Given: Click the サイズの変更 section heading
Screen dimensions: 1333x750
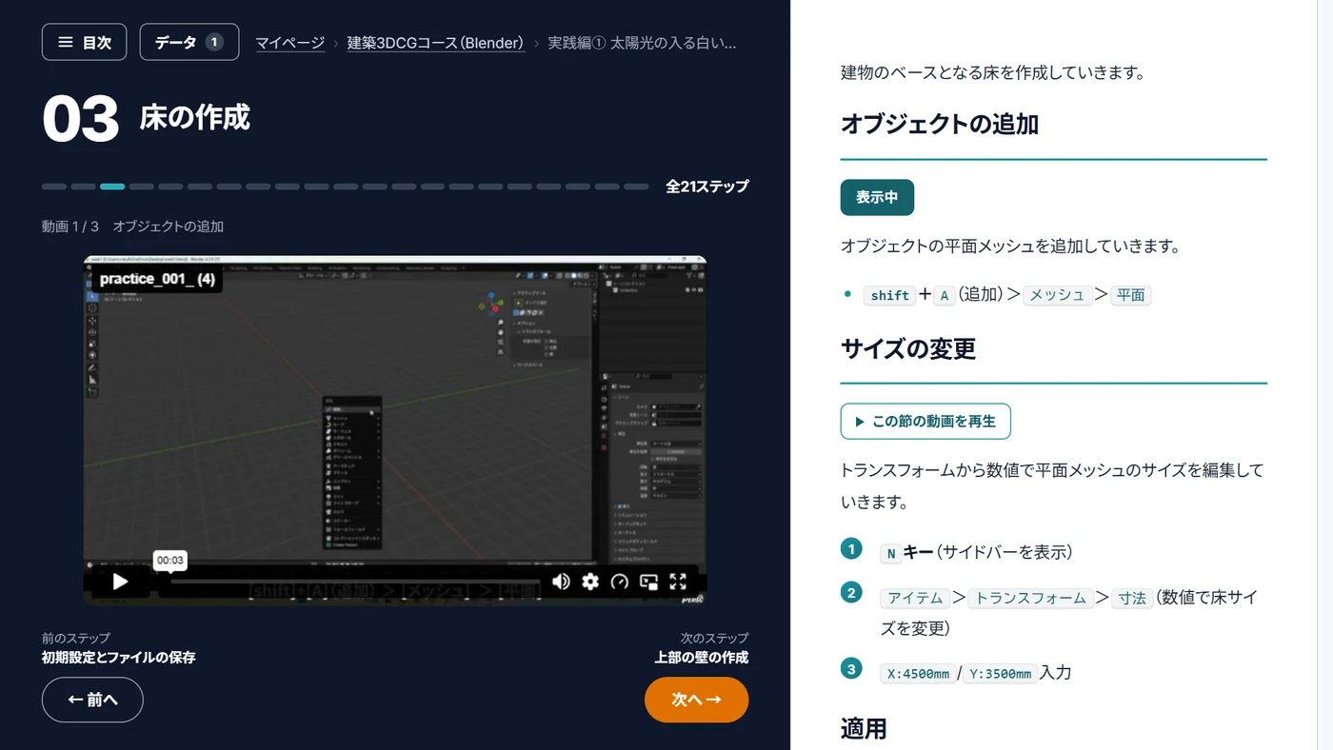Looking at the screenshot, I should pos(908,348).
